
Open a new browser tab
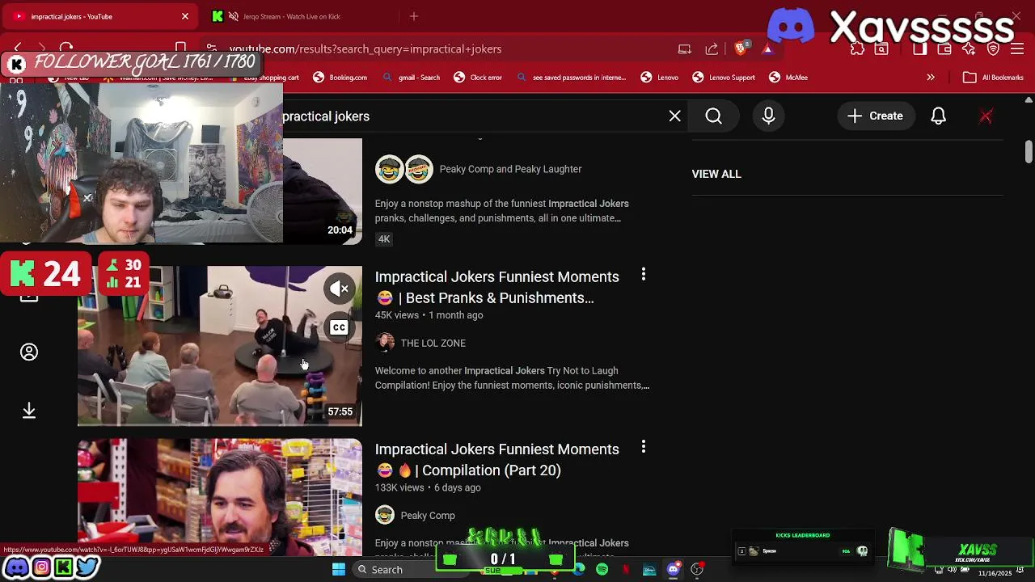(414, 16)
